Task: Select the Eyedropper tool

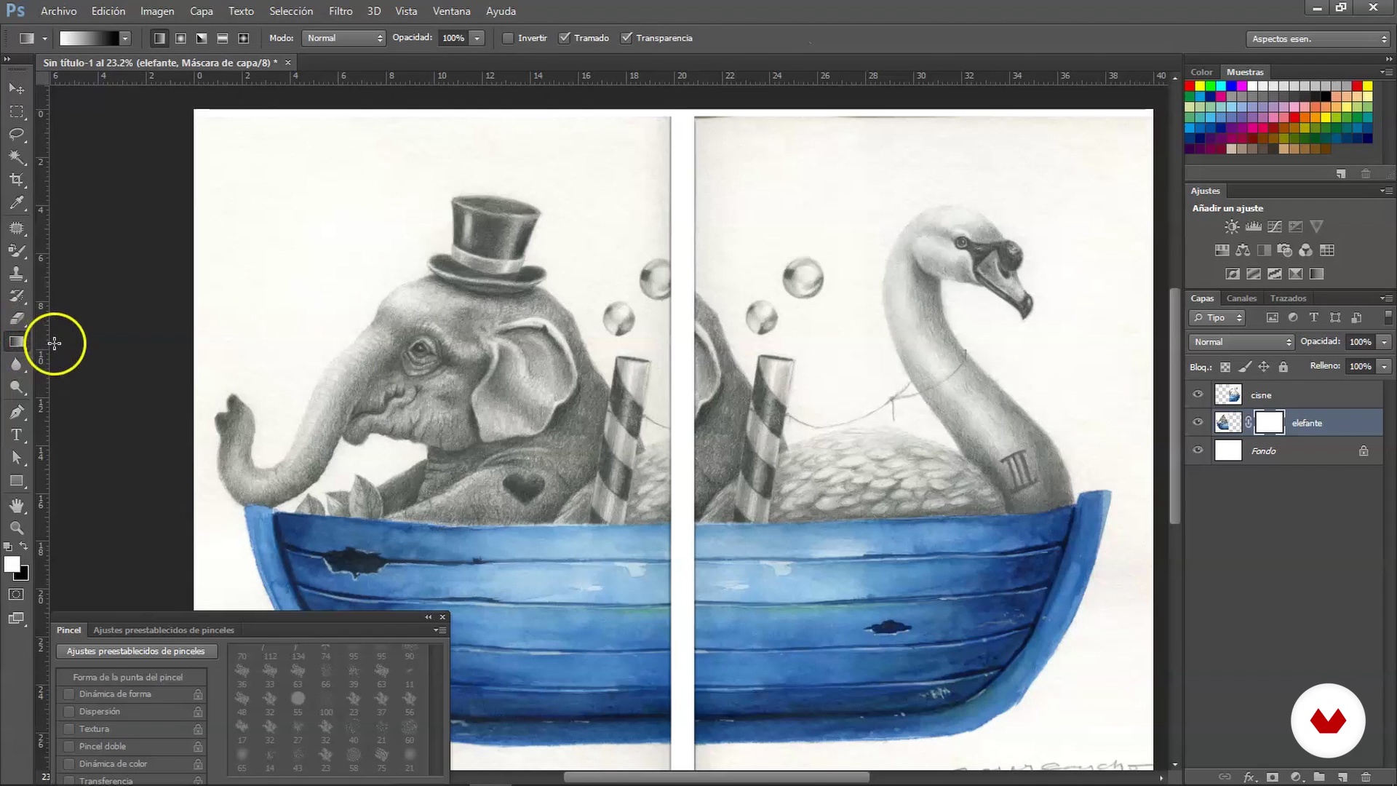Action: (x=16, y=203)
